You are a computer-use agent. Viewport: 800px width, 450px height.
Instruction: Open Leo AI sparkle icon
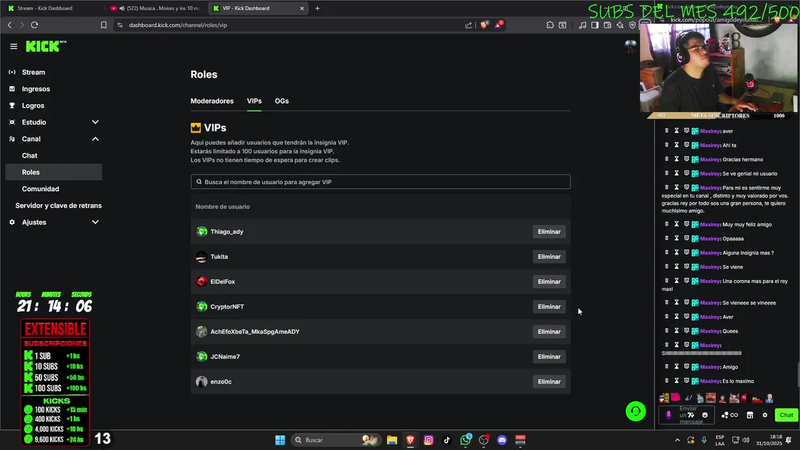pos(620,25)
